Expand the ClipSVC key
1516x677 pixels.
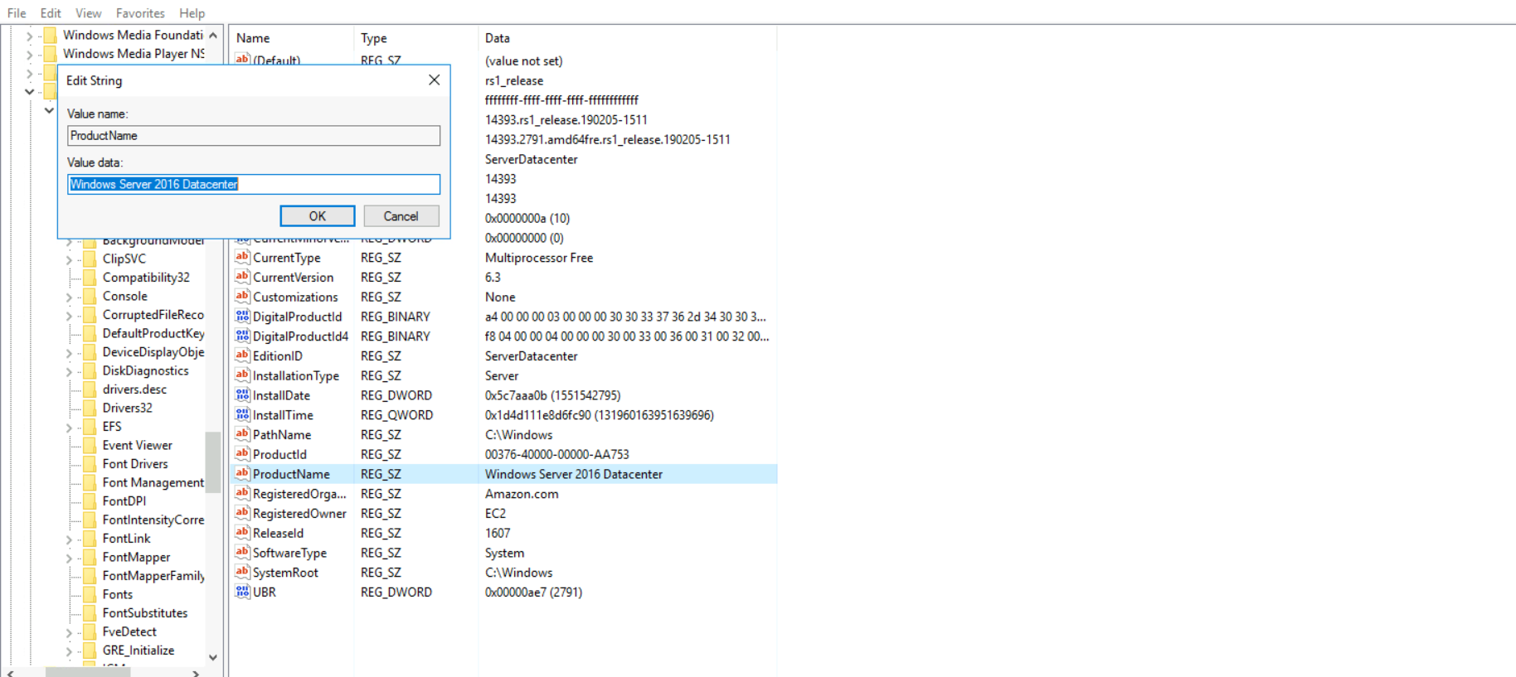tap(69, 259)
